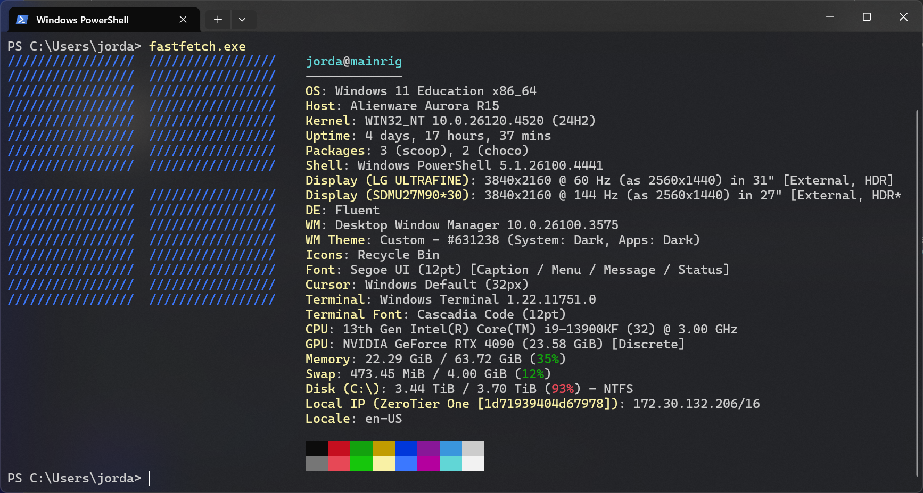Click the bottom PS C:\Users\jorda> prompt
923x493 pixels.
[75, 478]
